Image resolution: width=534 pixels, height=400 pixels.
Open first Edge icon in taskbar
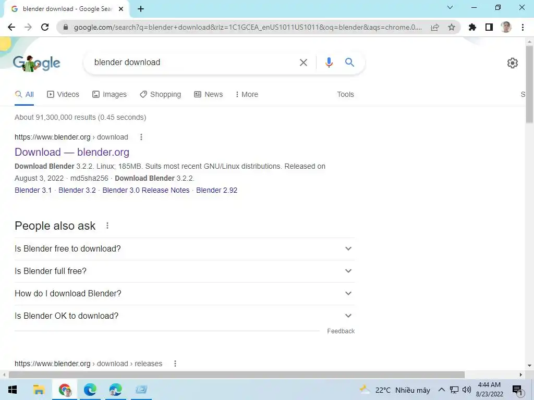coord(90,390)
